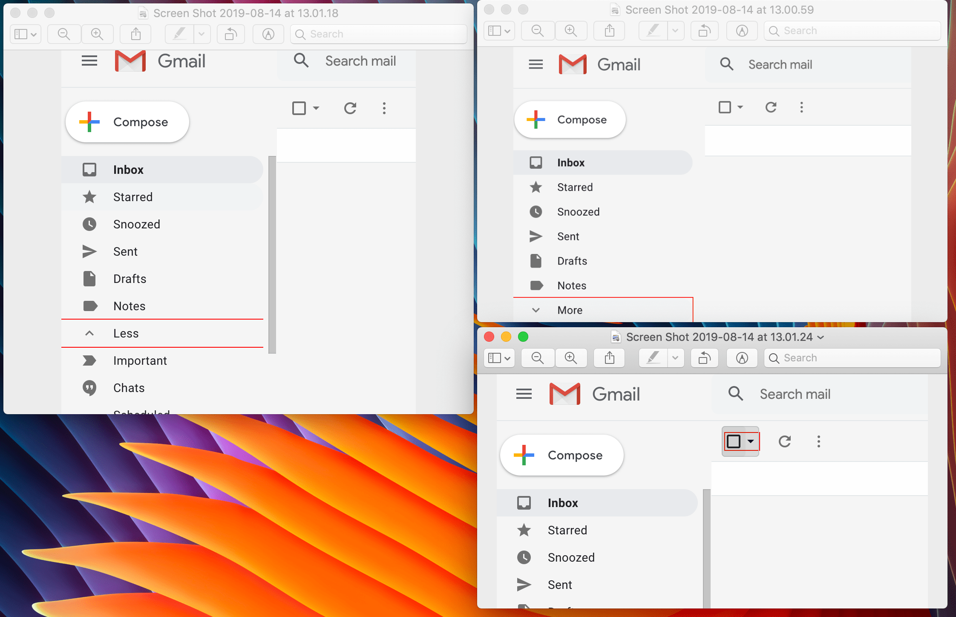Click the Compose button in Gmail

127,122
